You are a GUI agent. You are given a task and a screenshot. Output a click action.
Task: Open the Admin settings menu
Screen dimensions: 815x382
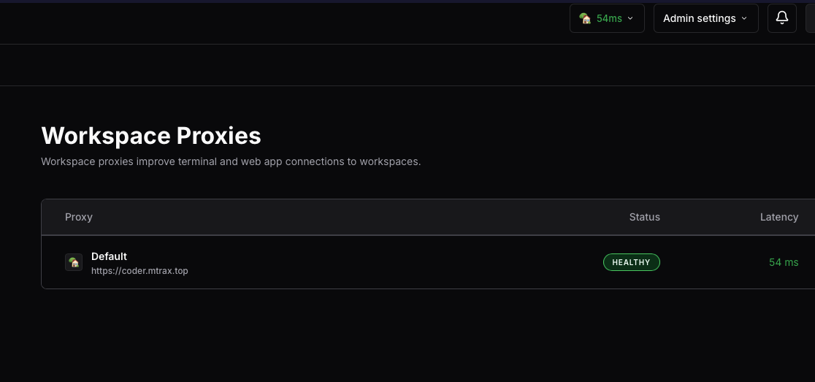(705, 18)
